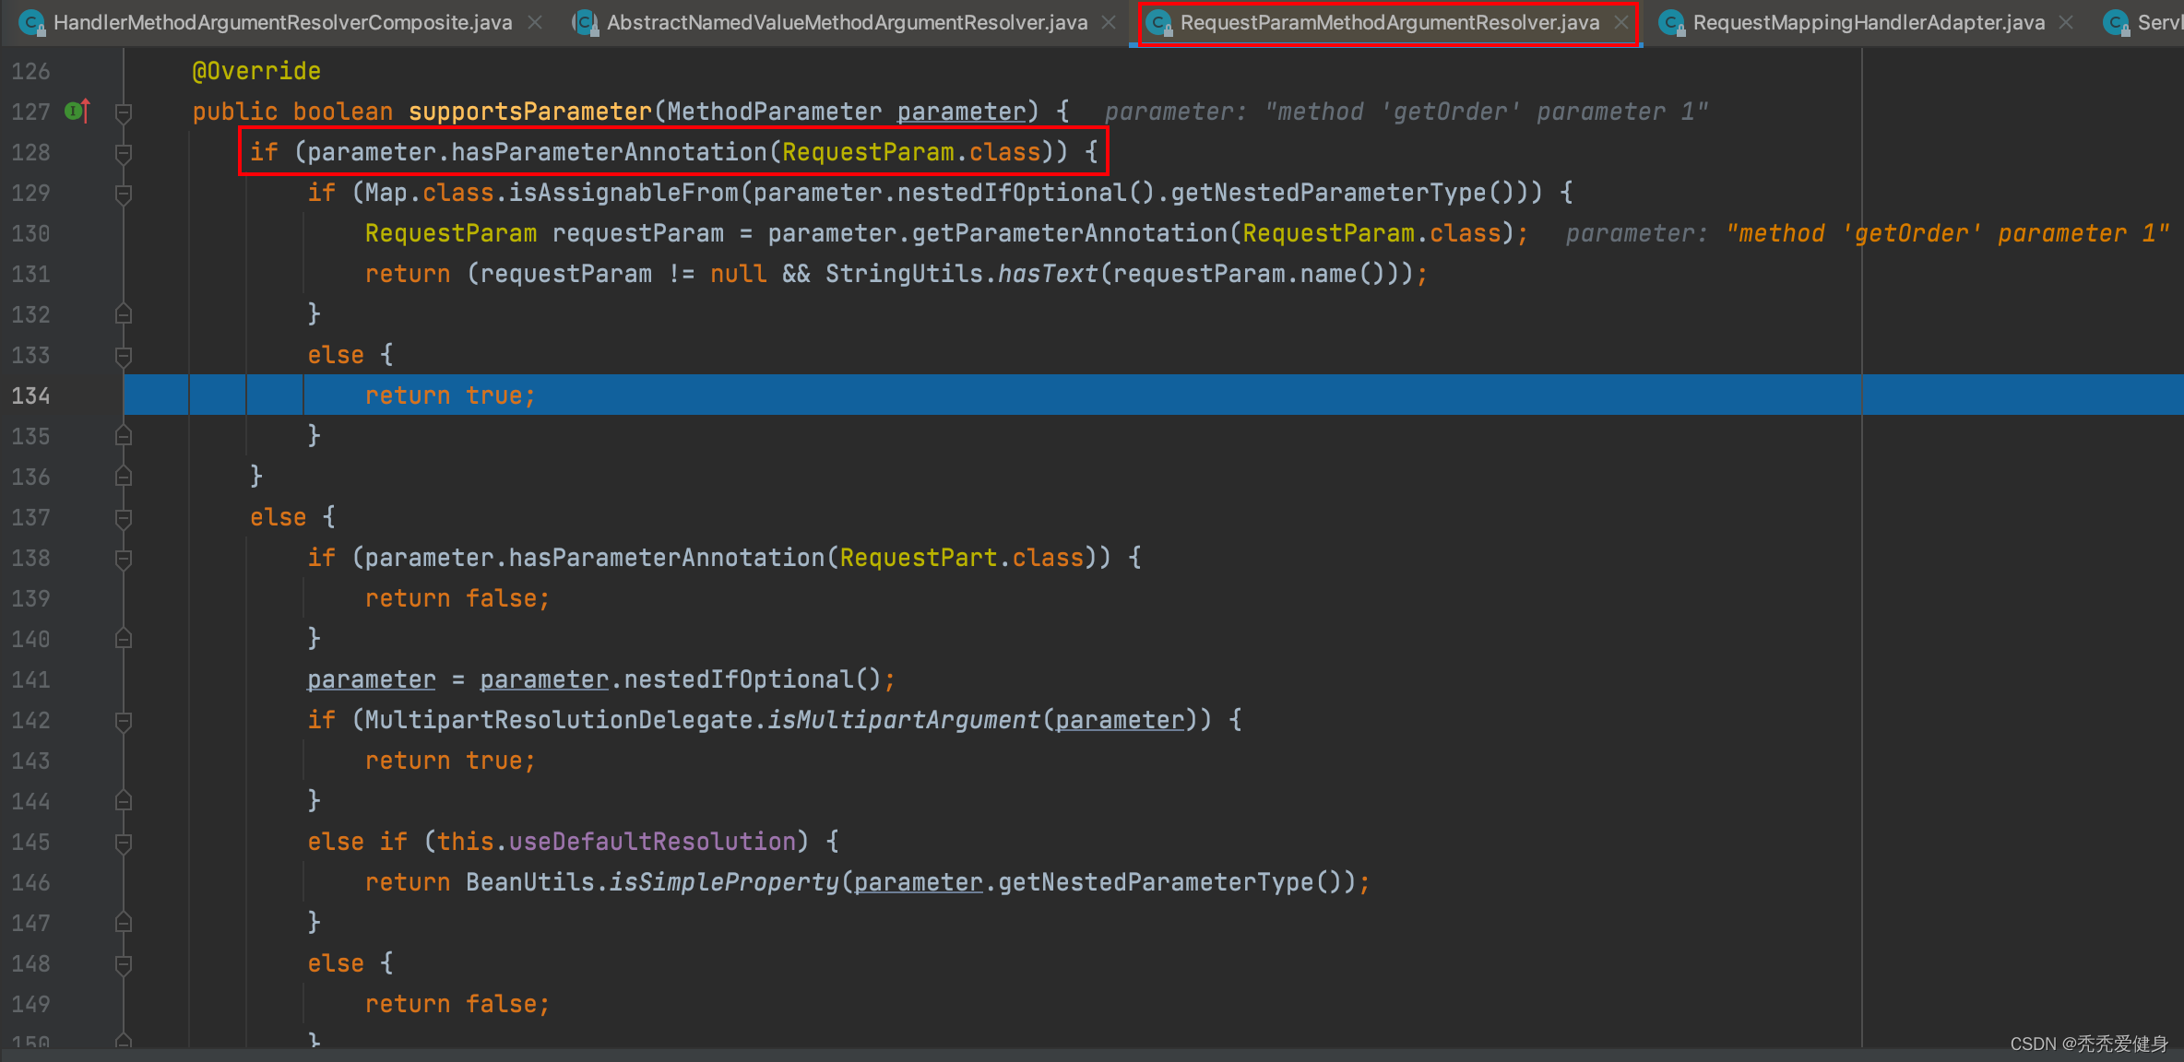The image size is (2184, 1062).
Task: Click inline debug hint on line 127
Action: click(1407, 112)
